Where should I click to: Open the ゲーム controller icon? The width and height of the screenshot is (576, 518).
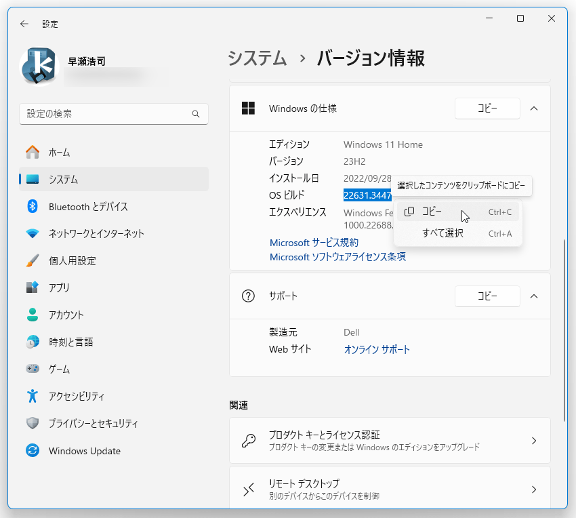click(x=33, y=369)
